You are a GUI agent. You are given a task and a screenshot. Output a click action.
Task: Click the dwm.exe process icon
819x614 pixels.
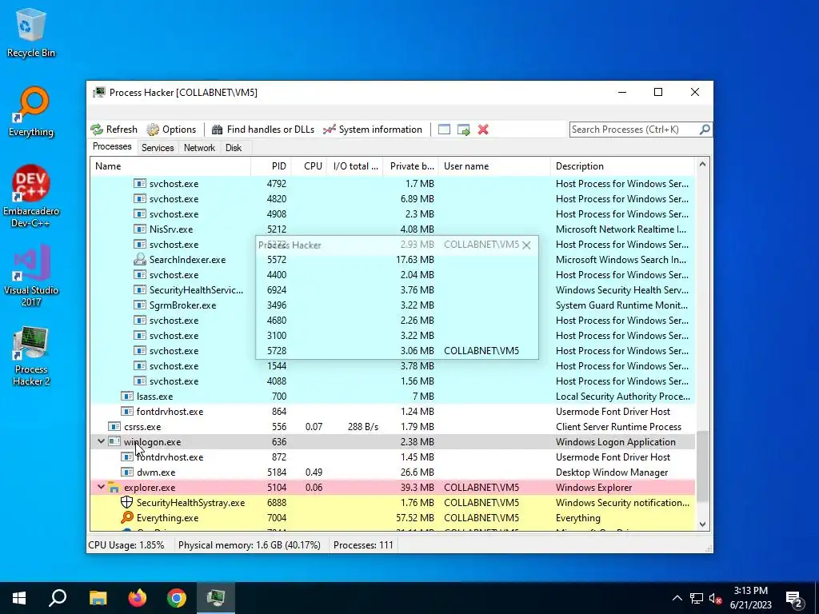tap(127, 472)
